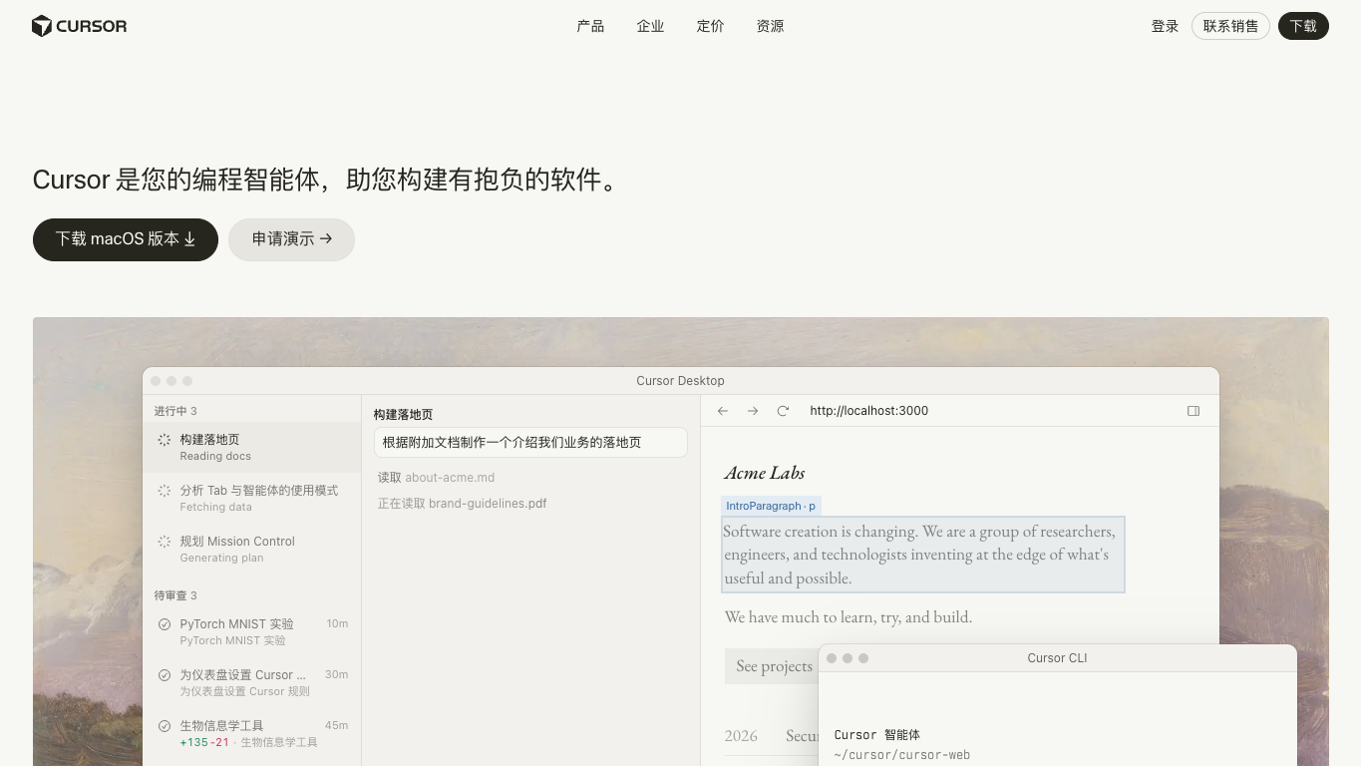
Task: Click the 进行中 3 section header
Action: point(175,411)
